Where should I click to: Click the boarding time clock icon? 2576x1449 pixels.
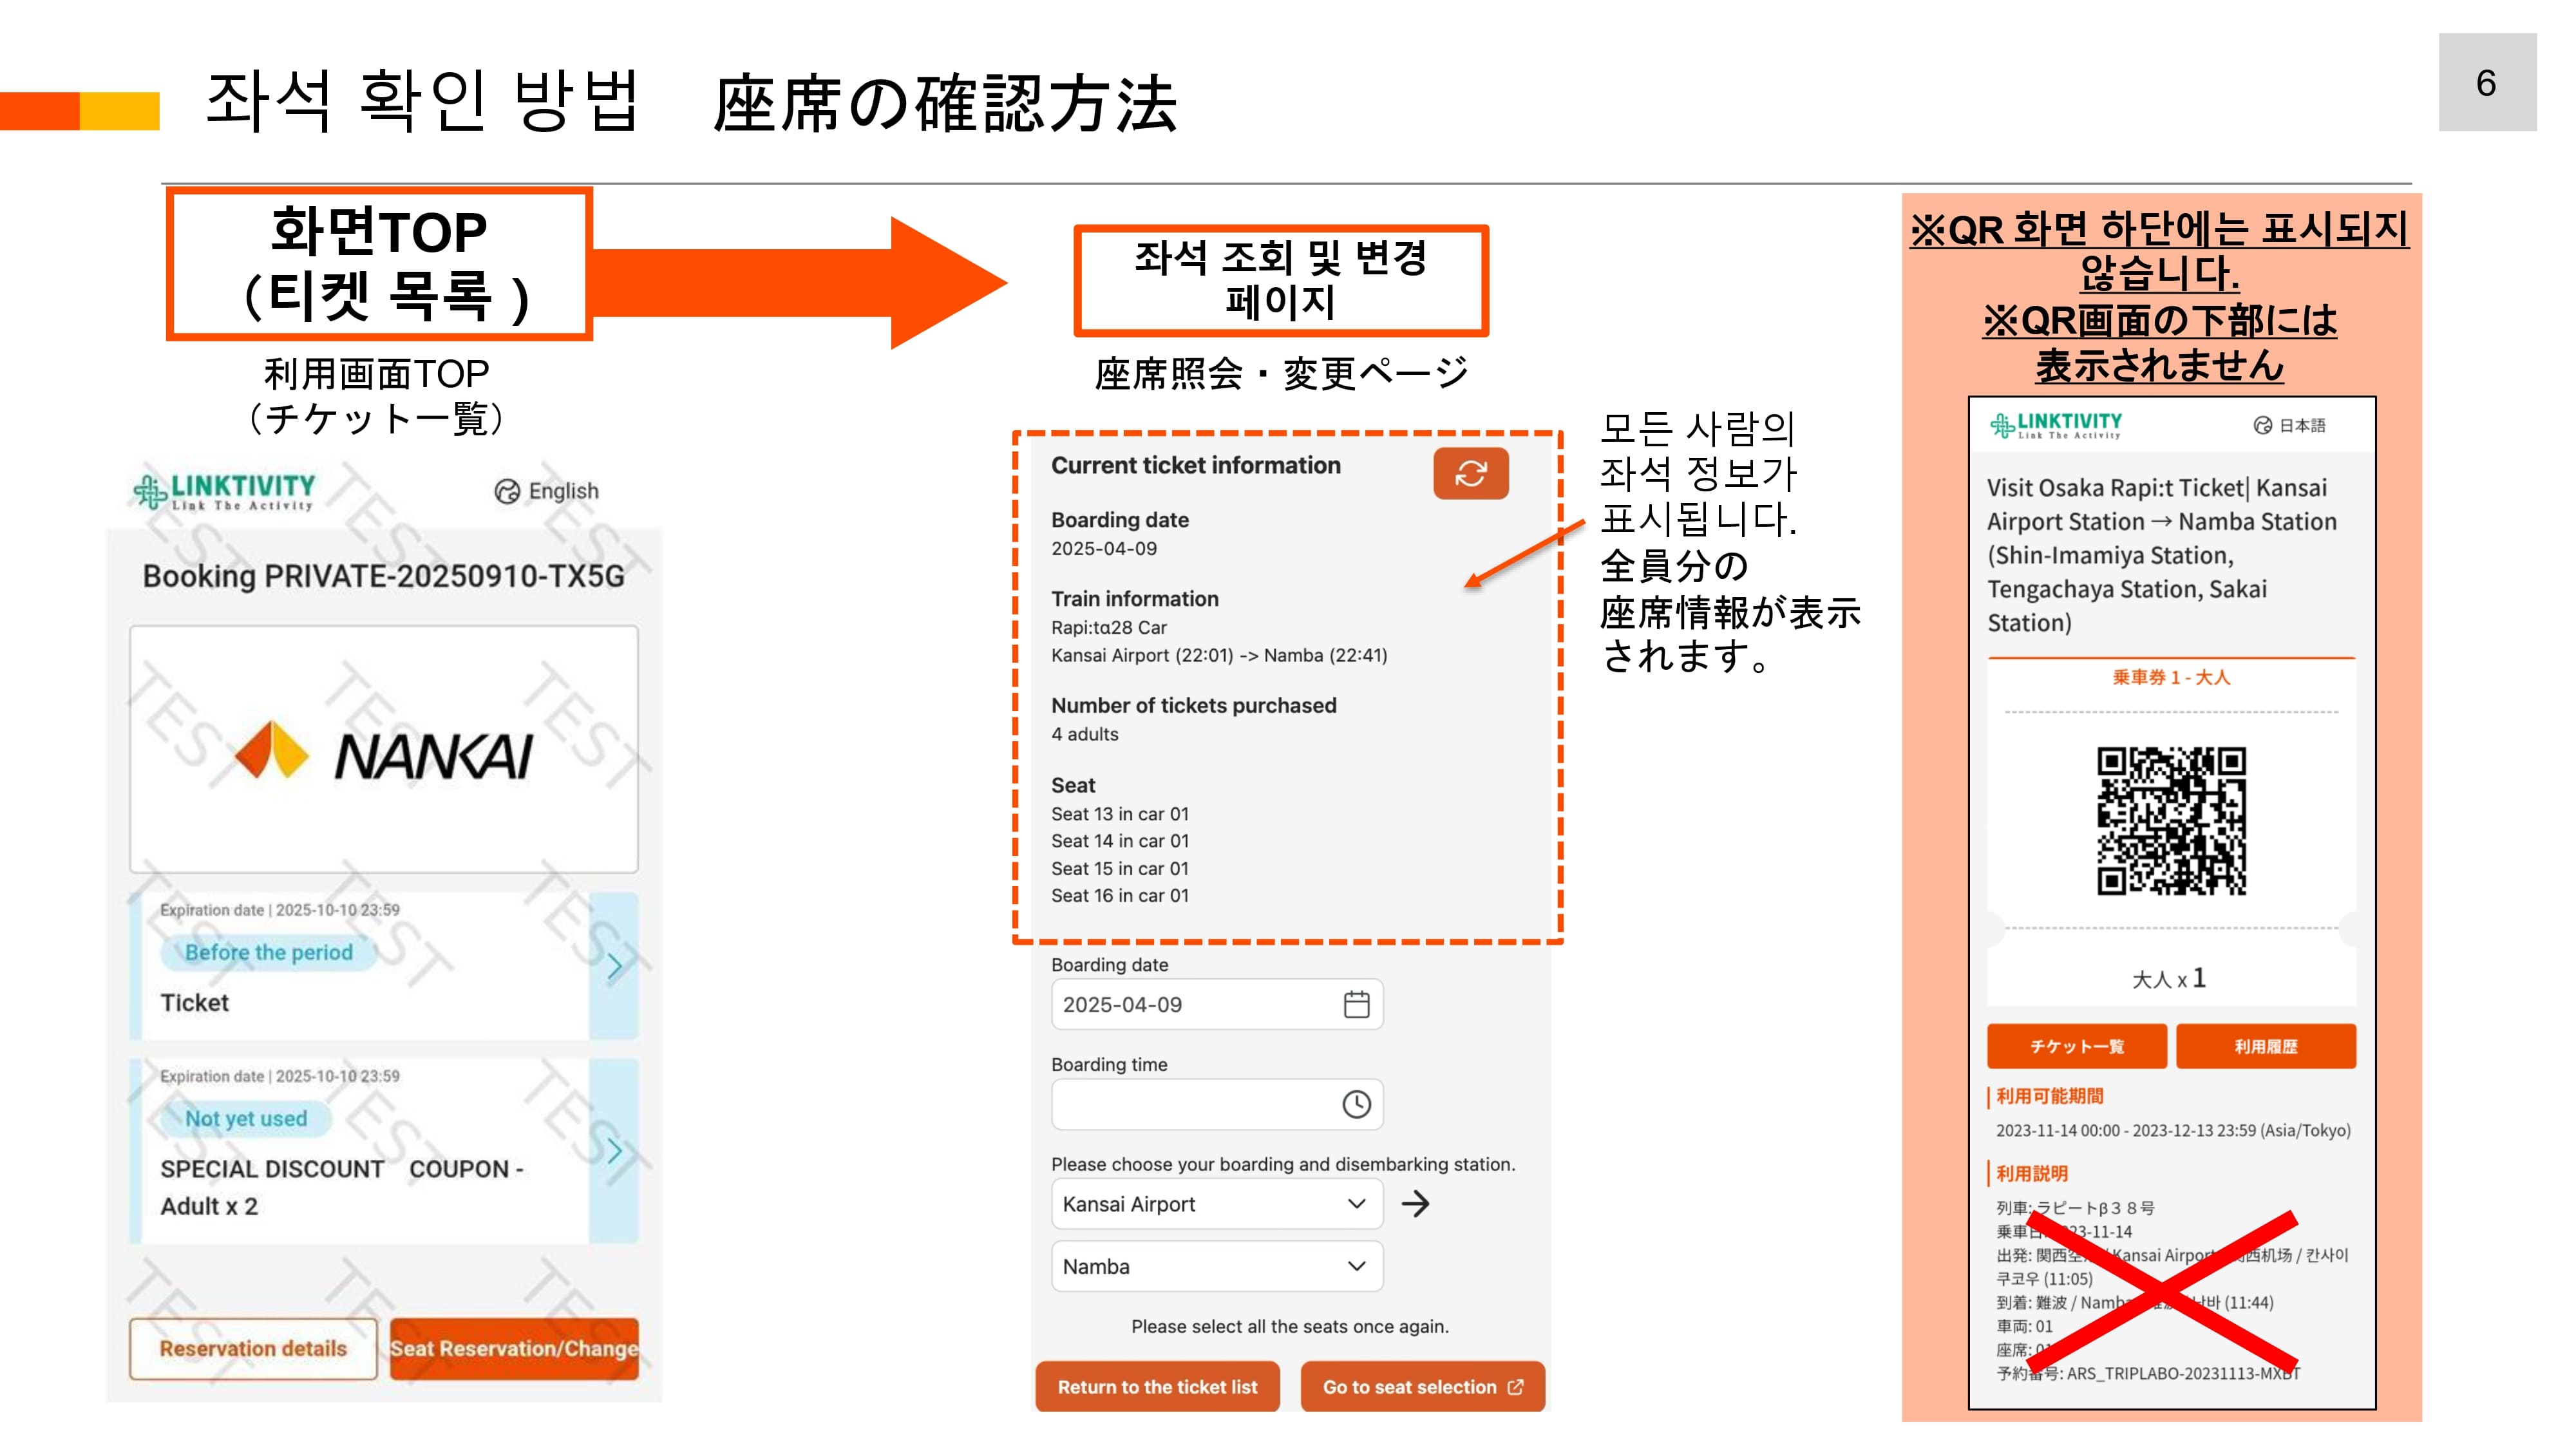point(1356,1104)
